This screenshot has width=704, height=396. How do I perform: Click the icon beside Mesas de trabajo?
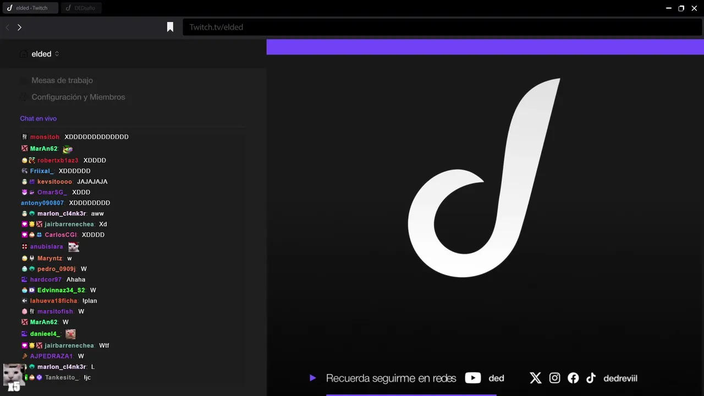tap(24, 80)
